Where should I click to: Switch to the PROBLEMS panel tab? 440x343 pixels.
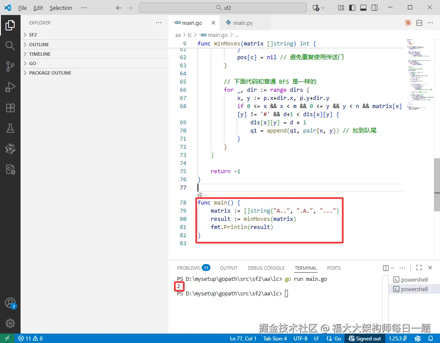coord(193,268)
